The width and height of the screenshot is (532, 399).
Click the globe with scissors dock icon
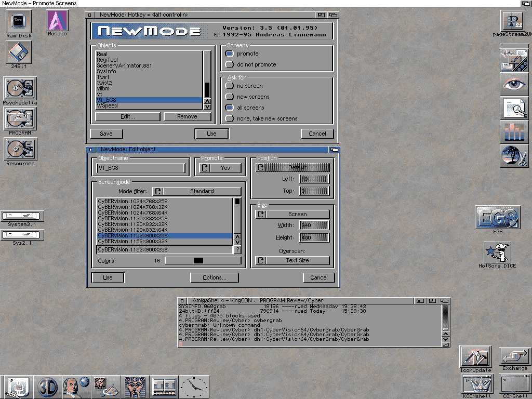(x=514, y=156)
